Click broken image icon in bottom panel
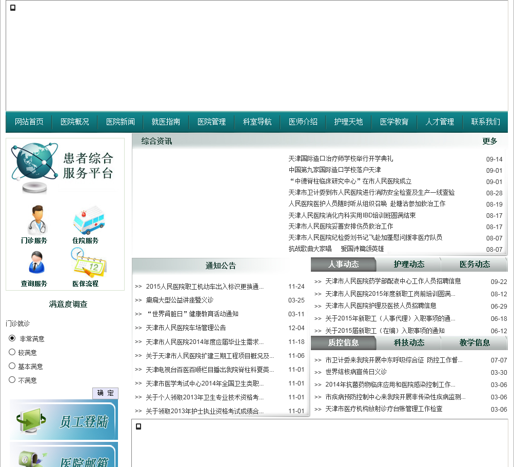514x467 pixels. point(139,427)
